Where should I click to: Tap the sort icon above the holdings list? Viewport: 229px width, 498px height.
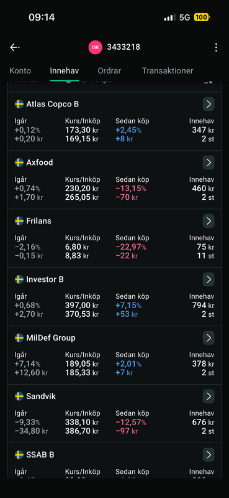(209, 82)
